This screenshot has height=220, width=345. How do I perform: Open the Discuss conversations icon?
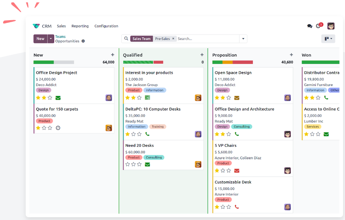(309, 26)
